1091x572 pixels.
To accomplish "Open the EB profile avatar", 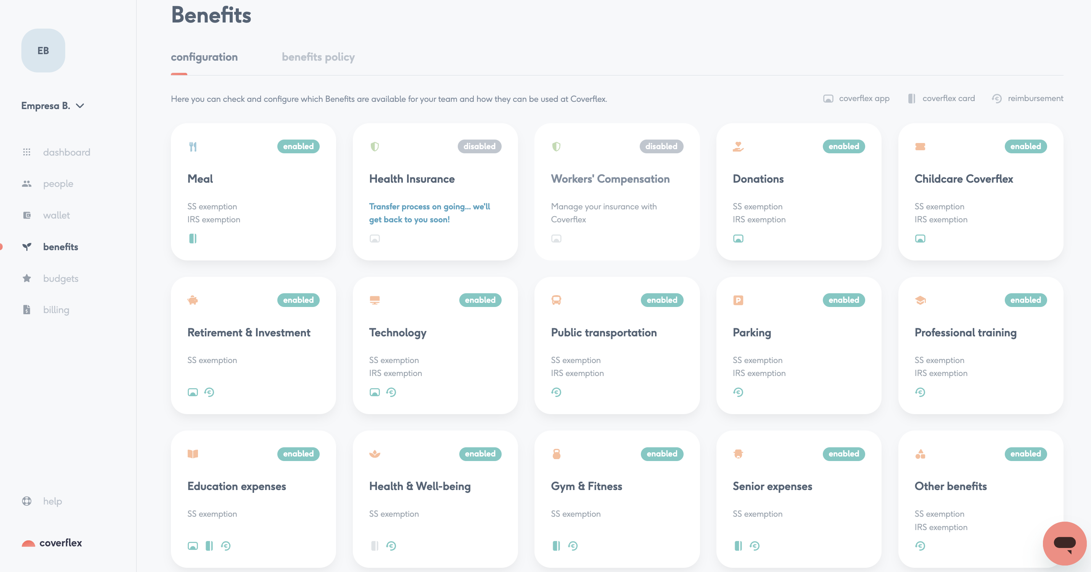I will click(x=43, y=50).
